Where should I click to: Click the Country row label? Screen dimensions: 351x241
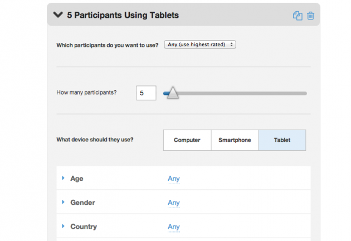pos(84,227)
